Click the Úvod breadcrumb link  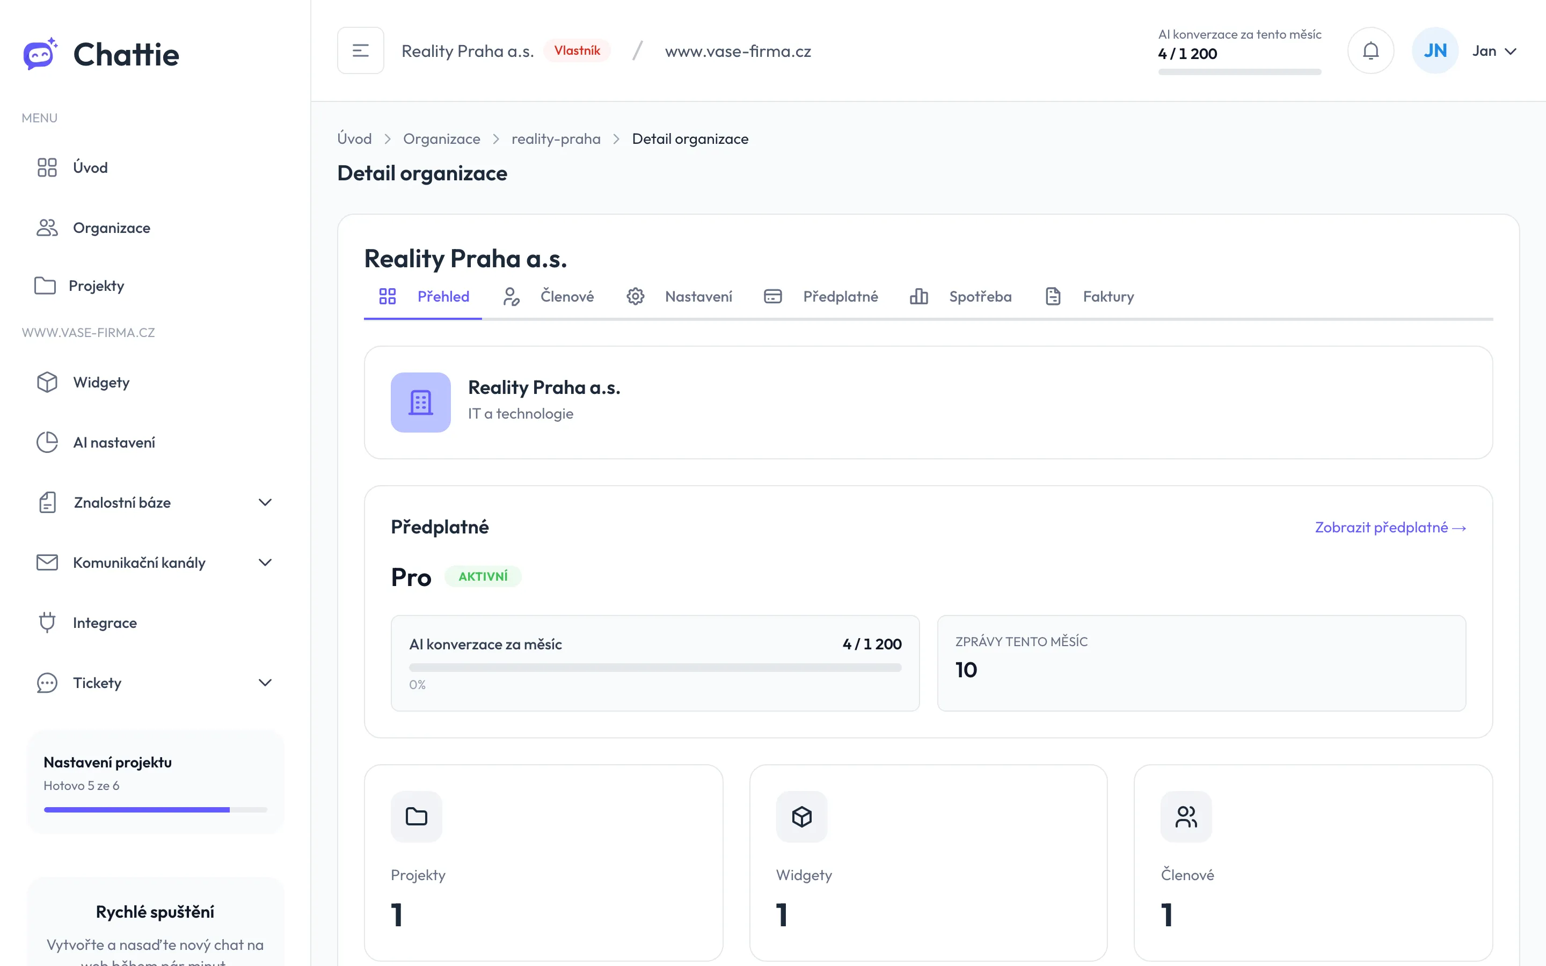[x=354, y=138]
